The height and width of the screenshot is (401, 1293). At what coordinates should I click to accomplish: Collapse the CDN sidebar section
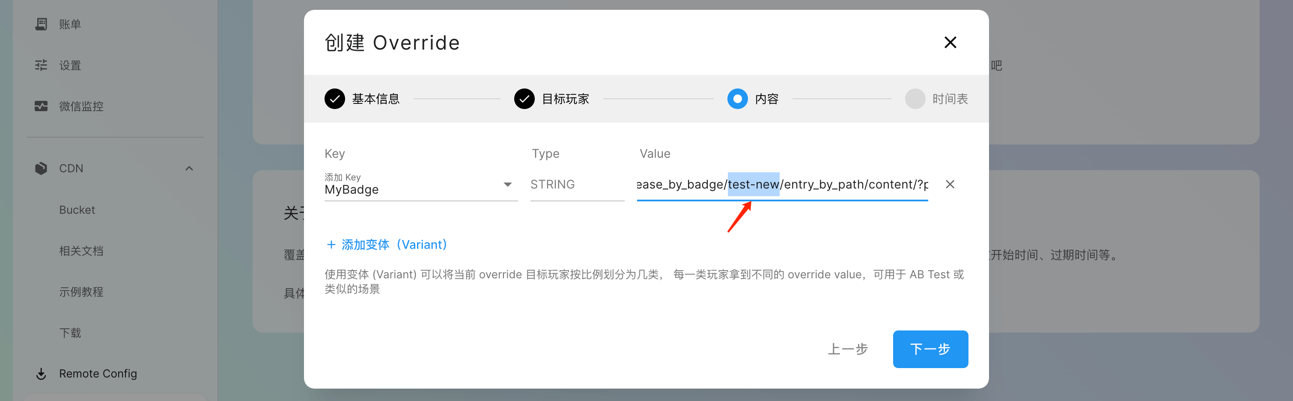[x=189, y=168]
